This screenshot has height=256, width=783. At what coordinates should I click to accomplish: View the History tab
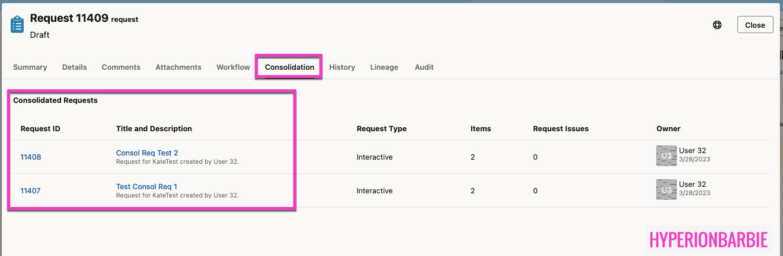point(342,67)
